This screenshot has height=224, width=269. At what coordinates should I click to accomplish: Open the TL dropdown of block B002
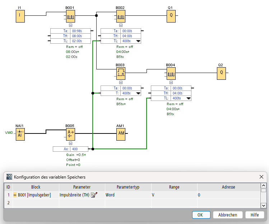[138, 41]
